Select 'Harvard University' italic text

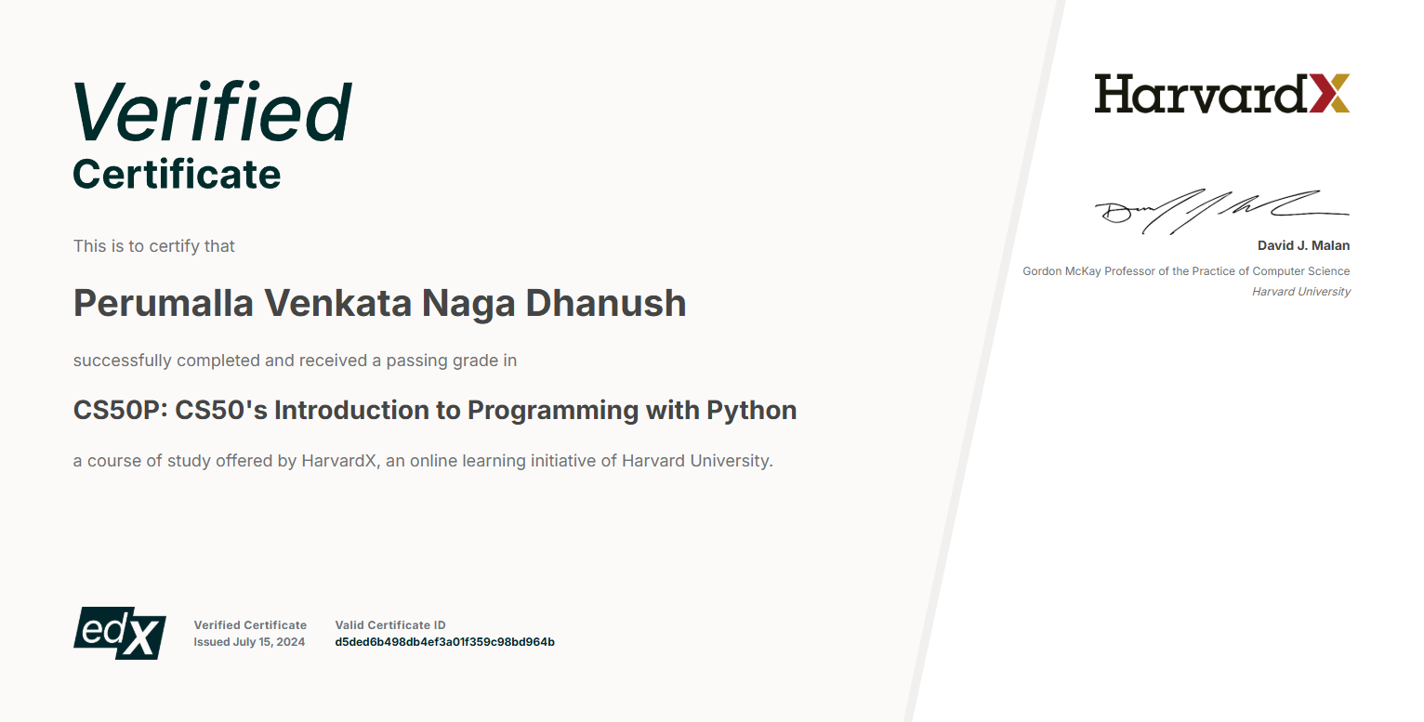[x=1300, y=291]
